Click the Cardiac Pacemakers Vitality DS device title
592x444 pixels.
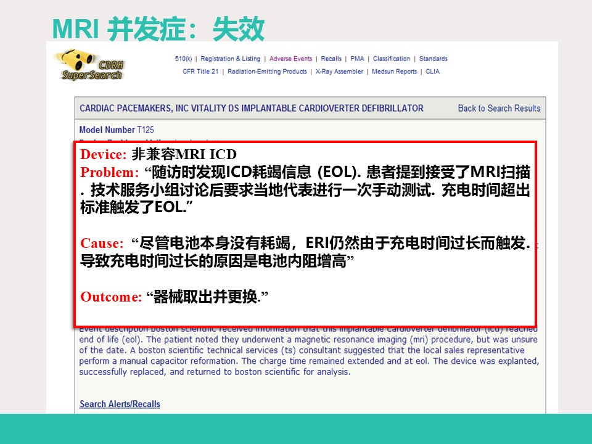(x=252, y=109)
